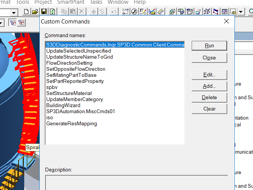Select UpdateMemberCategory command
Viewport: 253px width, 190px height.
(x=115, y=100)
